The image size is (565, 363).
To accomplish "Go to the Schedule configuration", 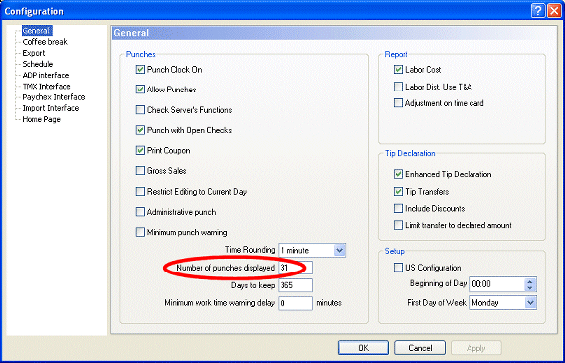I will point(38,64).
